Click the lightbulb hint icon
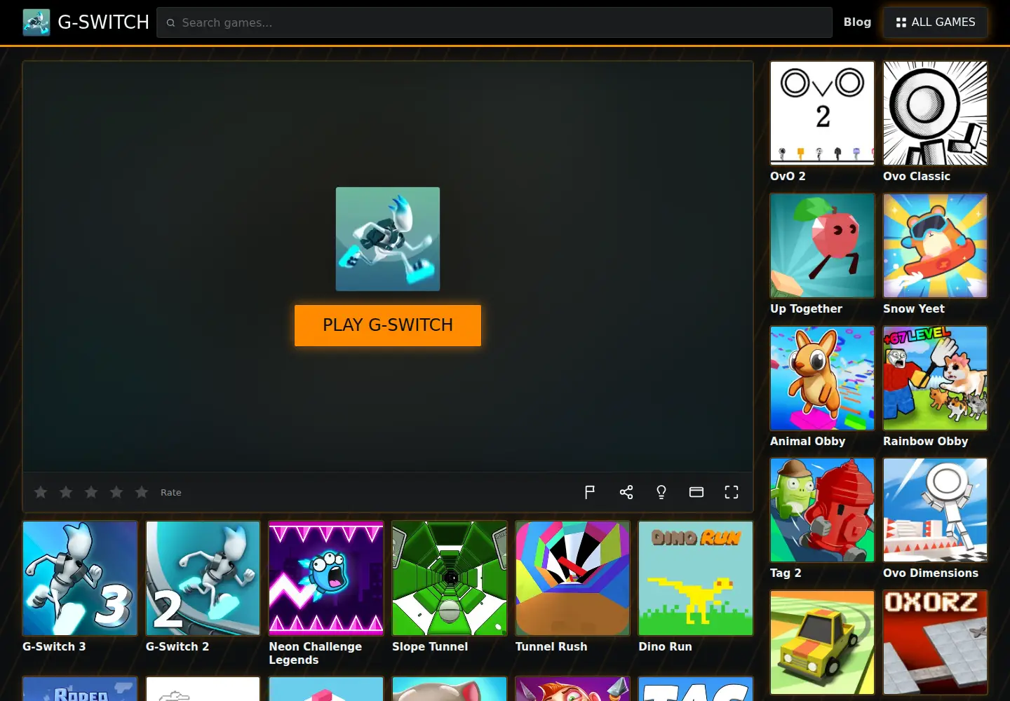 [661, 492]
